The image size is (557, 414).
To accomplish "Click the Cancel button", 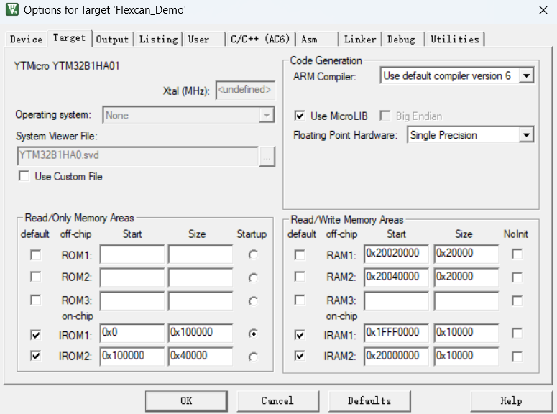I will [278, 401].
